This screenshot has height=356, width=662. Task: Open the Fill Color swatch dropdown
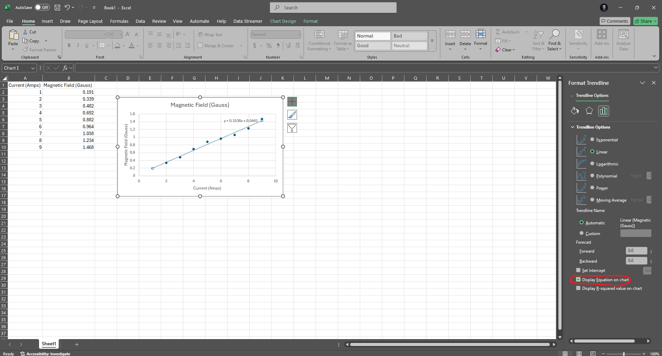pyautogui.click(x=124, y=45)
